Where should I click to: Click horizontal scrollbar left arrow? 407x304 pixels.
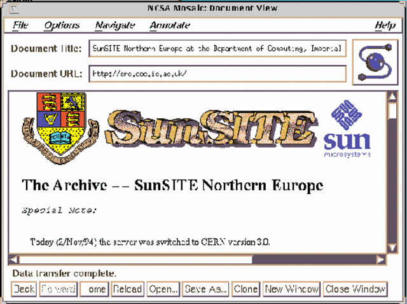point(14,259)
